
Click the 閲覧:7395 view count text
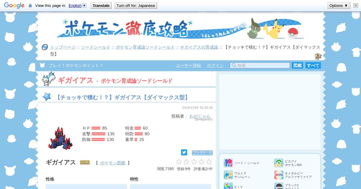(x=165, y=169)
